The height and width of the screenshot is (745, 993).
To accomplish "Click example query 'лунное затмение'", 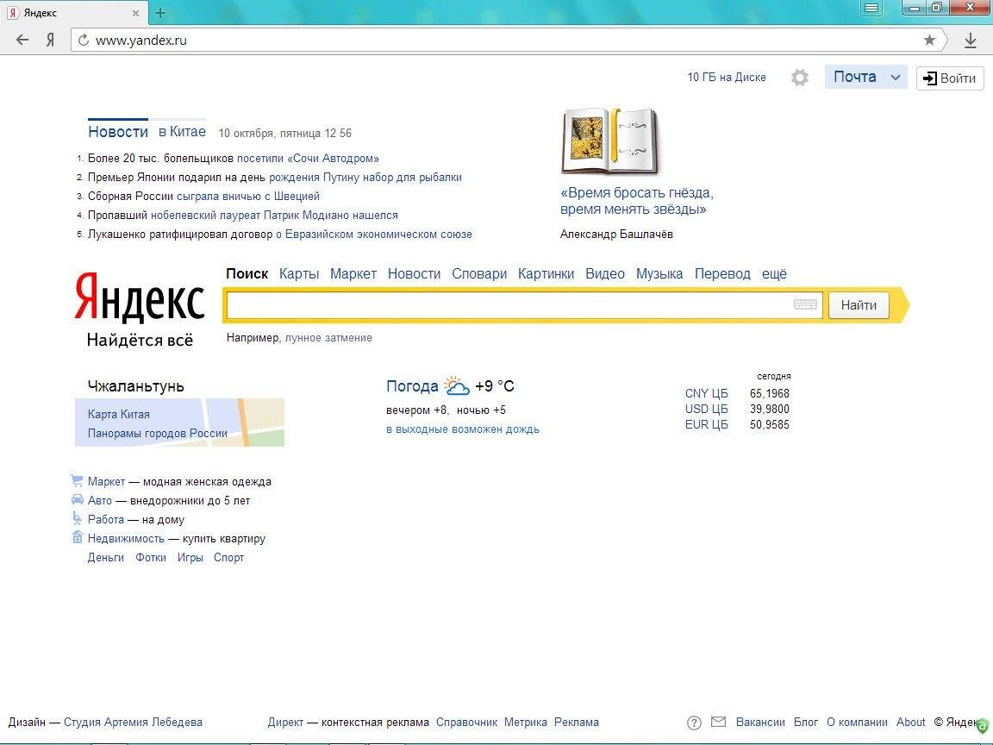I will (328, 338).
